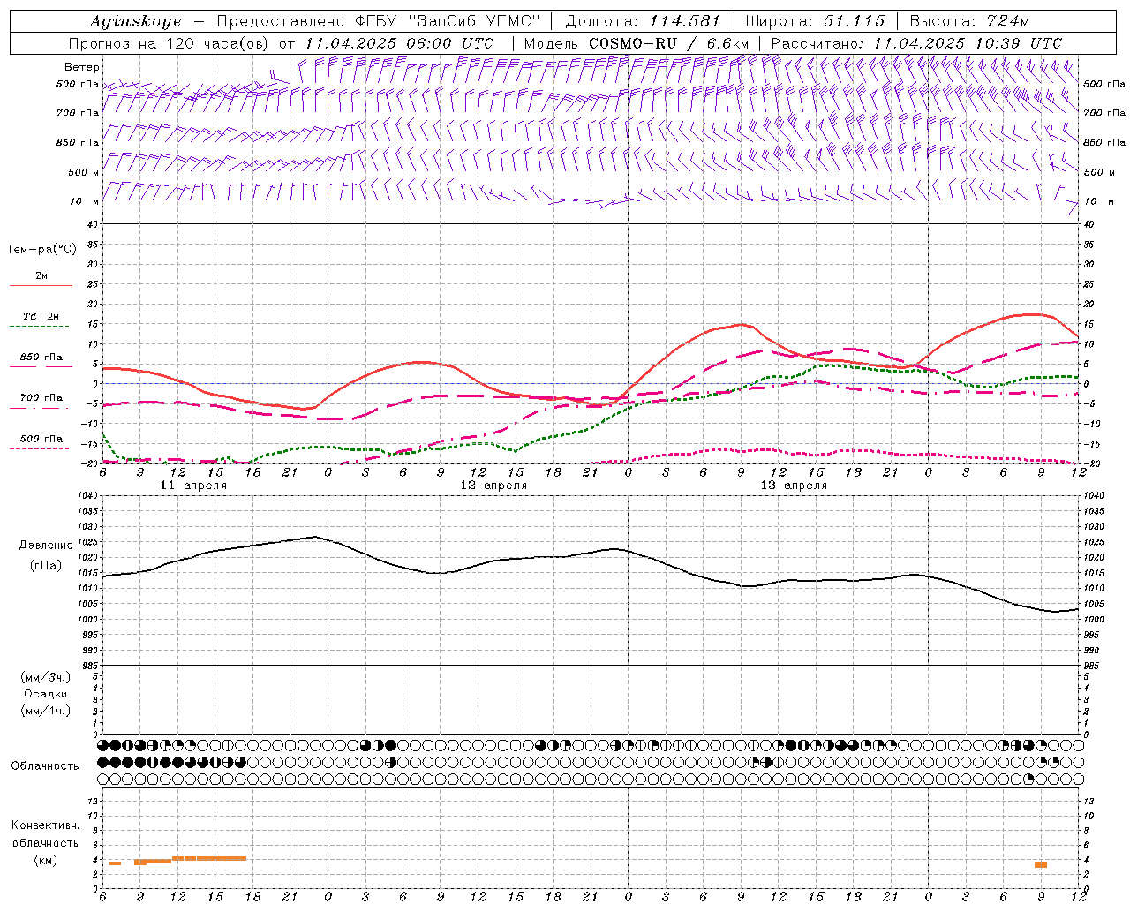Click the '2м' temperature legend entry

(x=41, y=276)
